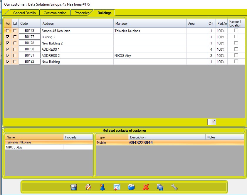
Task: Enable Payment Location for ADDRESS 2 row
Action: [236, 55]
